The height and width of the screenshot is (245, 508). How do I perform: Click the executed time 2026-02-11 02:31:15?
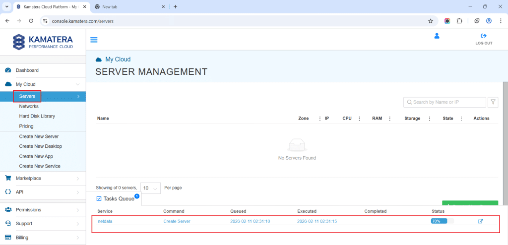tap(317, 221)
